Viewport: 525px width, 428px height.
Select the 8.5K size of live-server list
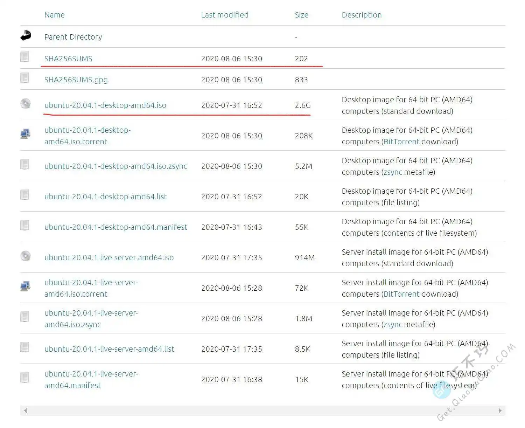point(303,349)
